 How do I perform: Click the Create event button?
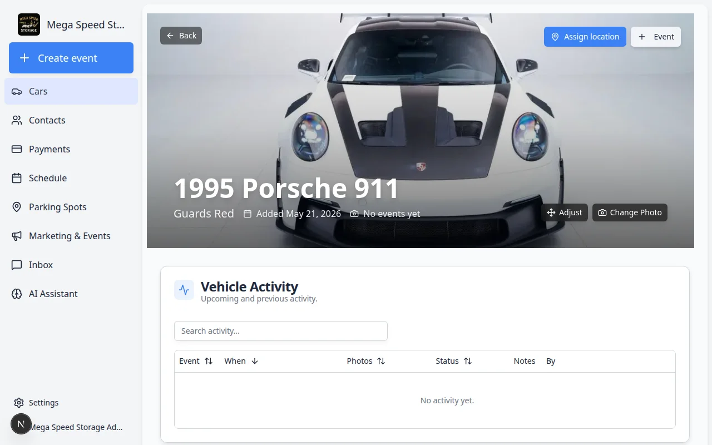tap(71, 58)
